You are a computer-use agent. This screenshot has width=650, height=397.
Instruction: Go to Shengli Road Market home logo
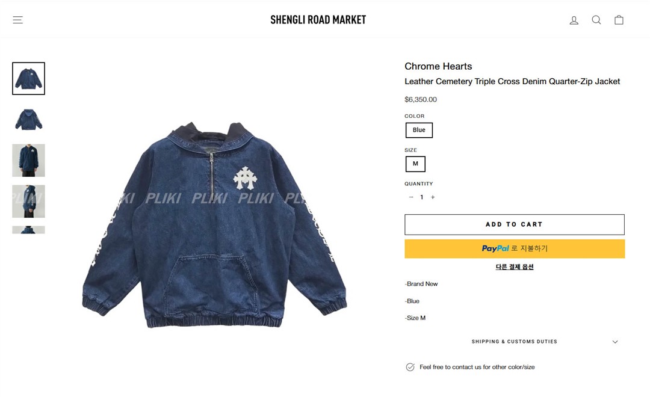coord(318,20)
